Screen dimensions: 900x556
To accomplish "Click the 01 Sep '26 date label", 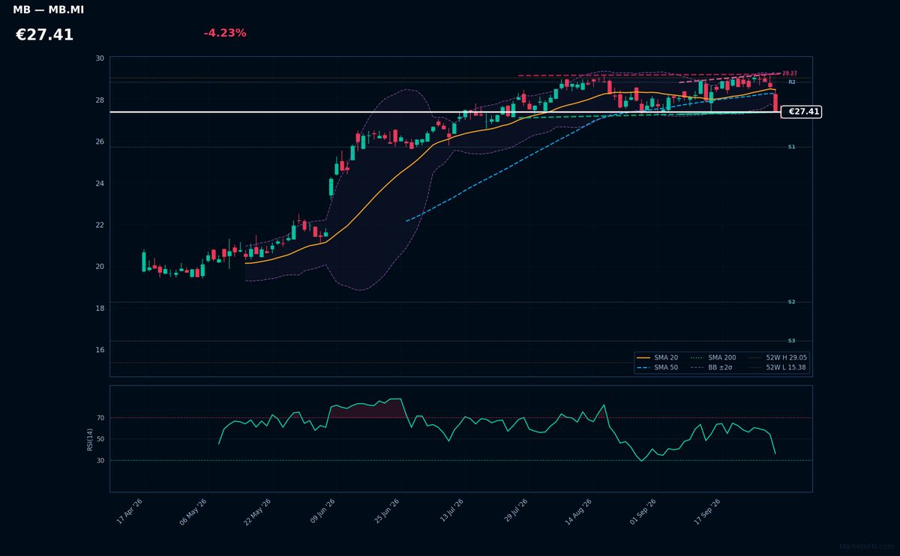I will click(x=643, y=512).
